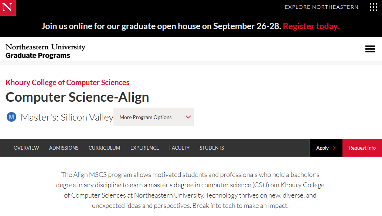Click the red chevron in More Program Options
Image resolution: width=382 pixels, height=216 pixels.
[x=188, y=117]
